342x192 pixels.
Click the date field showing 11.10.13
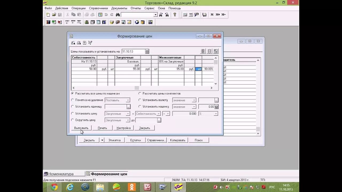pos(133,51)
